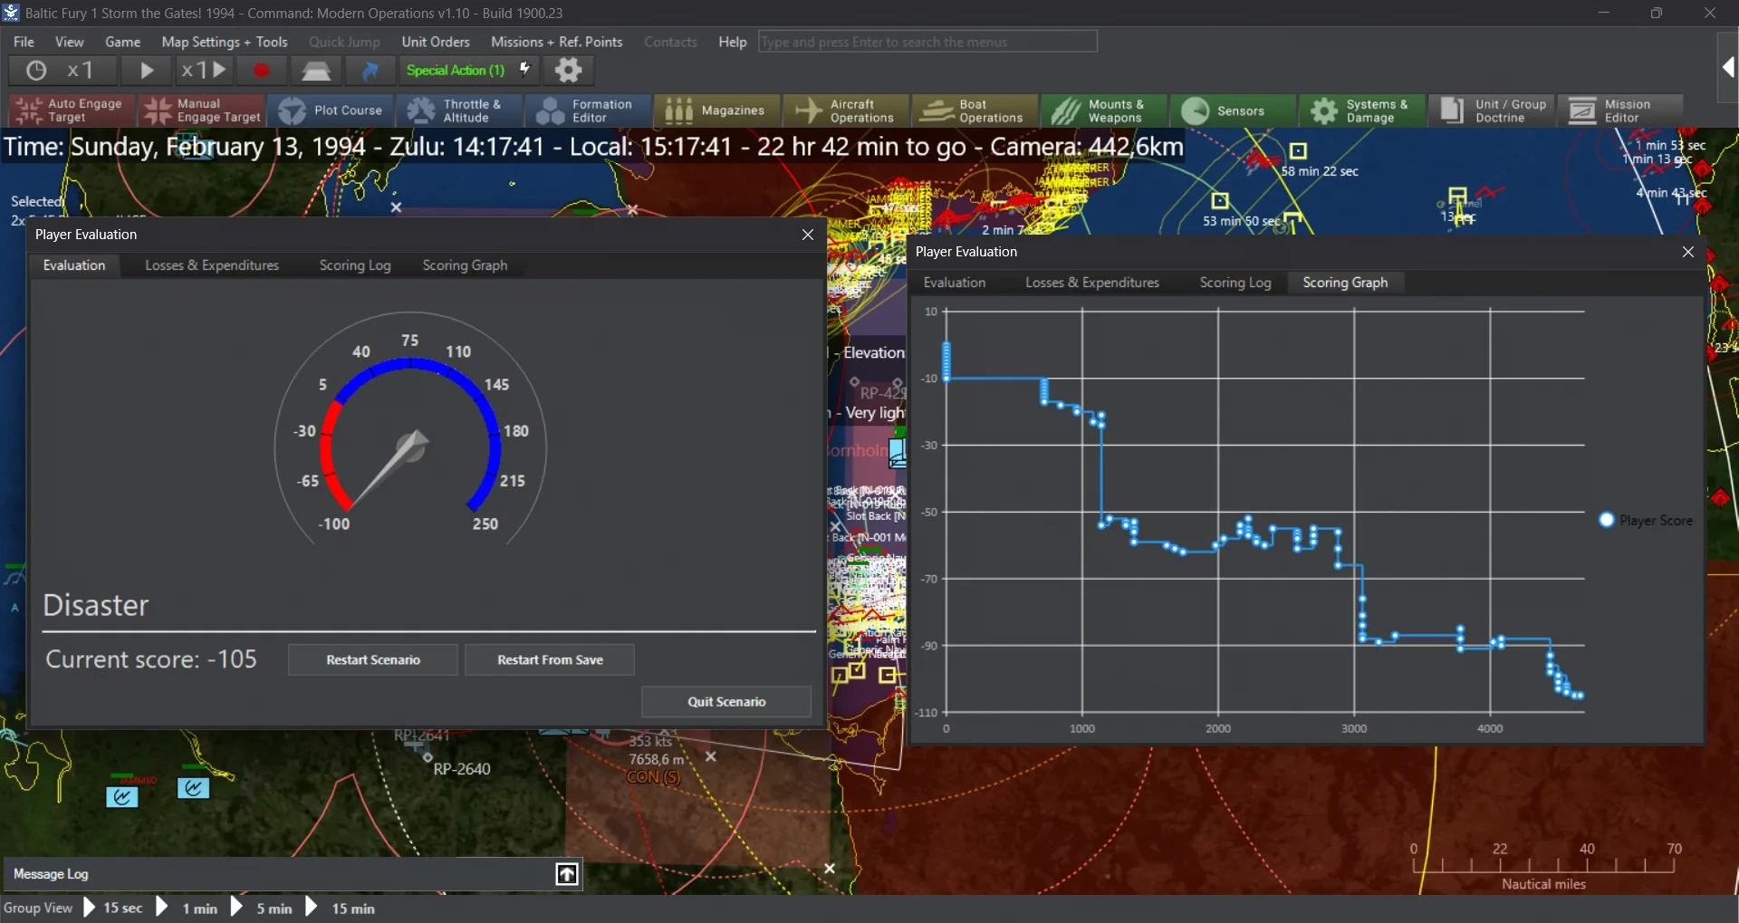Viewport: 1739px width, 923px height.
Task: Click the x1 single-step play button
Action: [204, 70]
